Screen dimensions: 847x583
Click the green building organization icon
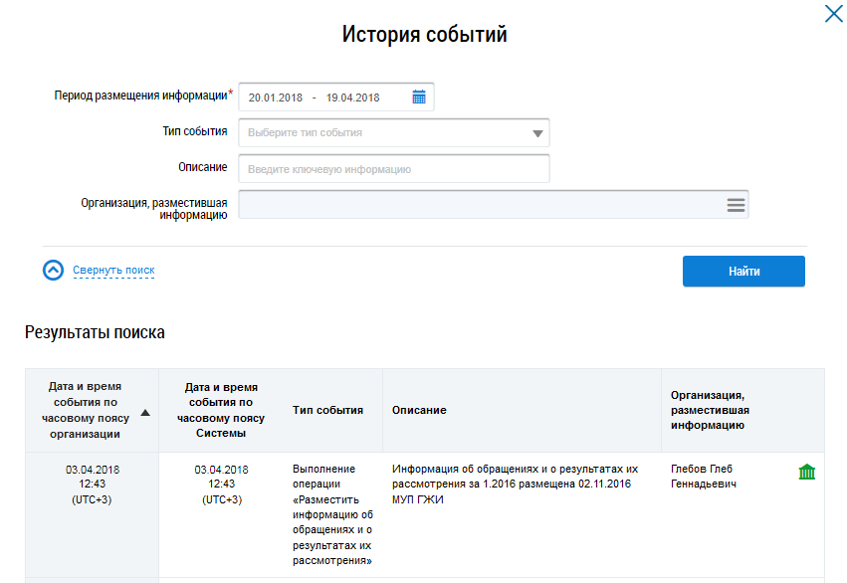tap(806, 472)
